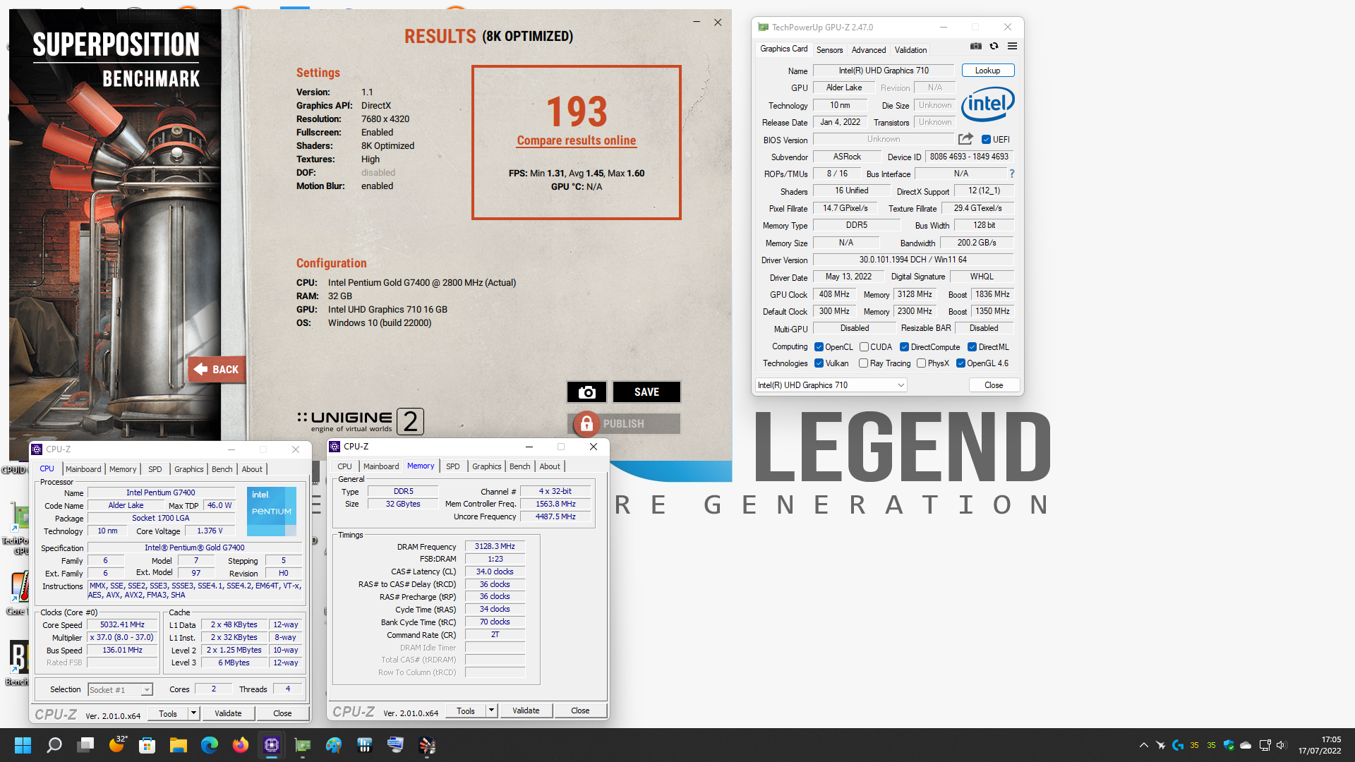The width and height of the screenshot is (1355, 762).
Task: Click Tools button in left CPU-Z
Action: 168,713
